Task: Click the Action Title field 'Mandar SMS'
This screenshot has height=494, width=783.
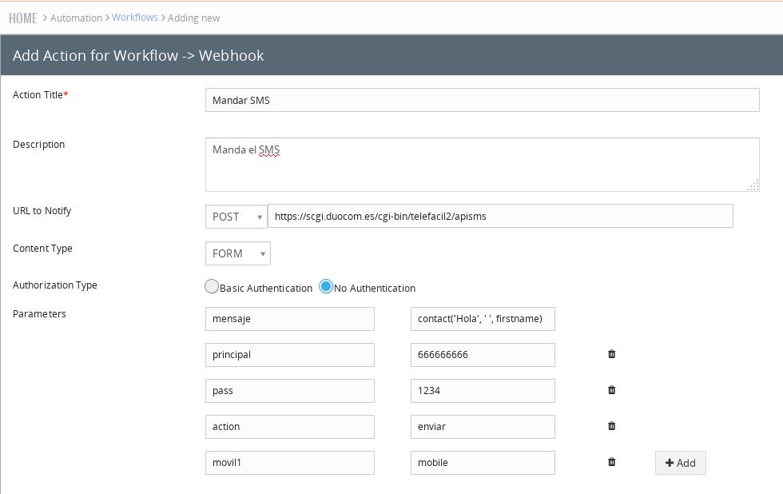Action: click(x=482, y=100)
